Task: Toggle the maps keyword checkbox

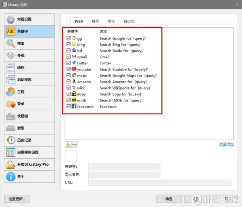Action: 69,75
